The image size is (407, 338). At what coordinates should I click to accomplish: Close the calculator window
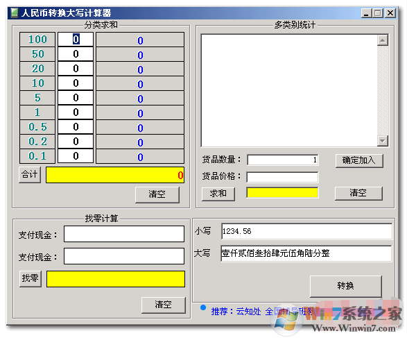pos(390,13)
